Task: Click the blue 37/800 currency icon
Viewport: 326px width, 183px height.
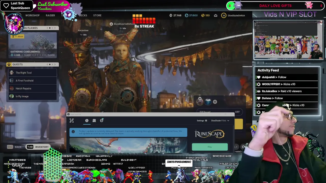Action: (x=186, y=16)
